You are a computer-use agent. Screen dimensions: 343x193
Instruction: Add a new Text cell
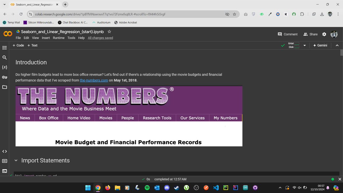pyautogui.click(x=32, y=45)
